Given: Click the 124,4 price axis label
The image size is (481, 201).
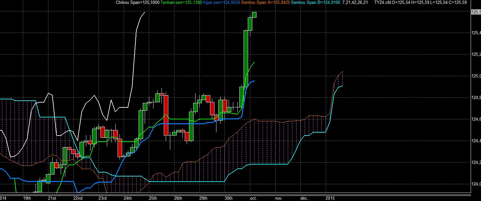Looking at the screenshot, I should click(476, 141).
